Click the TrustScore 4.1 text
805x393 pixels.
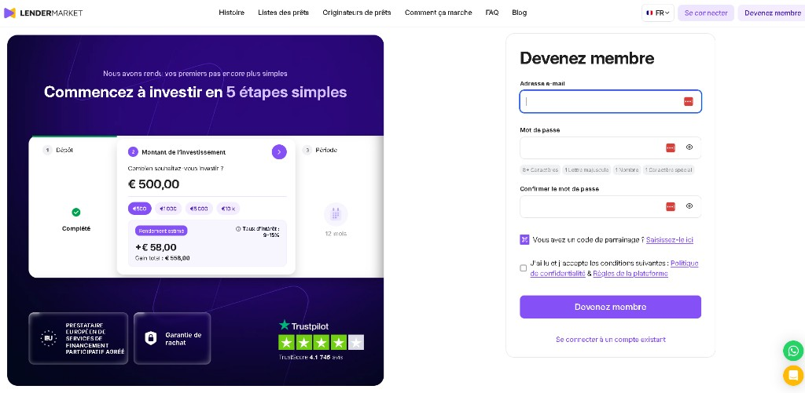298,357
